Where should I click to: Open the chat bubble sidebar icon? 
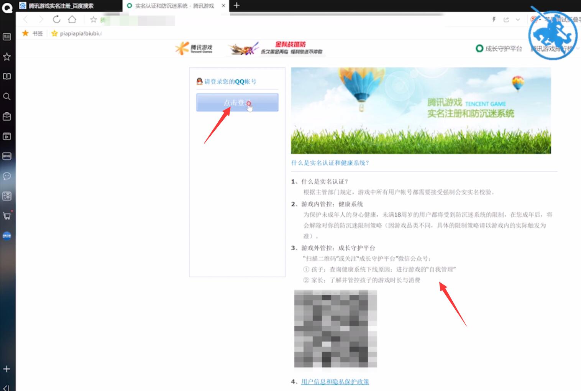(7, 176)
